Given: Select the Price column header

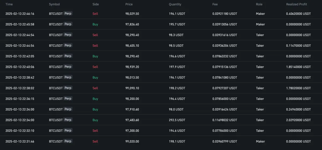Looking at the screenshot, I should click(129, 4).
